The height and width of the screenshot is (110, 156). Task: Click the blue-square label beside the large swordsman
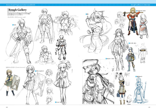14,25
